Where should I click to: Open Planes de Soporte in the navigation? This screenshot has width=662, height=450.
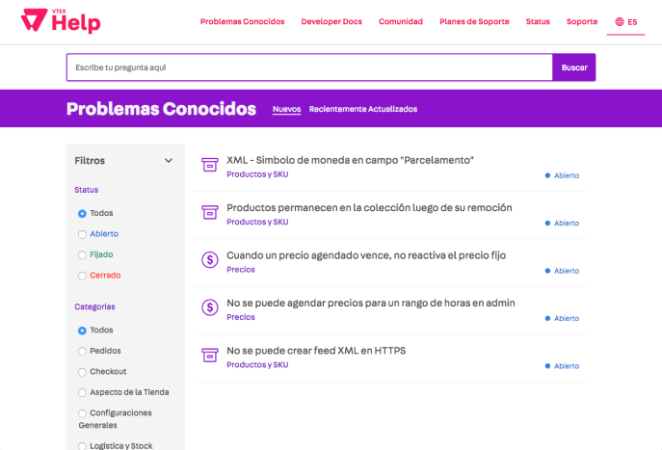(474, 21)
